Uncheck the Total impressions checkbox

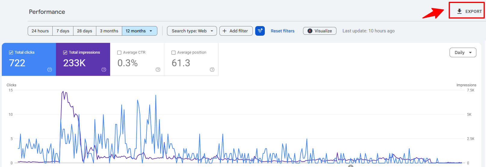[65, 52]
